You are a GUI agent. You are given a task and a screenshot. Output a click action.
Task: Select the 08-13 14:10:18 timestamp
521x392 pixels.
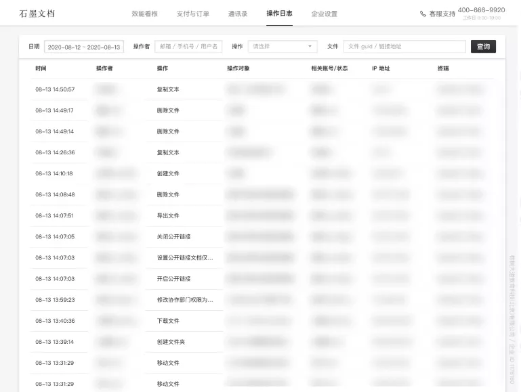[x=54, y=173]
